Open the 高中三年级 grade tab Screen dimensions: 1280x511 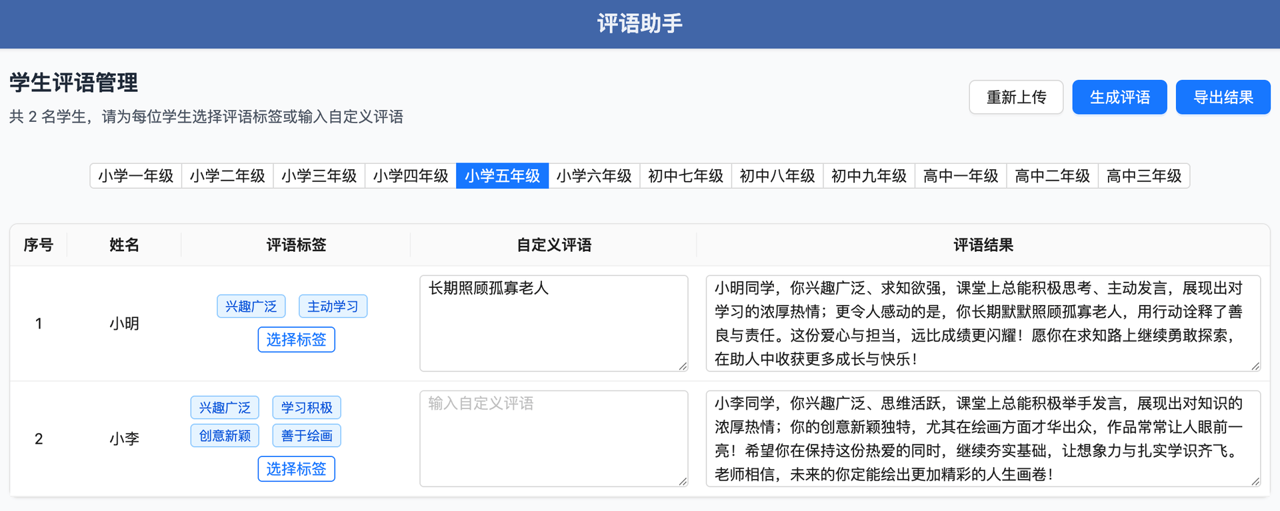(x=1144, y=176)
